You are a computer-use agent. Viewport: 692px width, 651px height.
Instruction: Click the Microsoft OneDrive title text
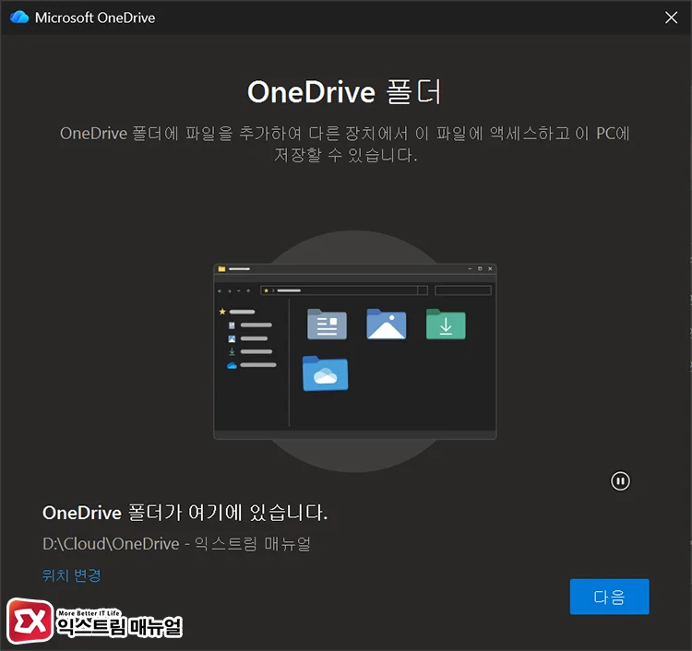tap(95, 18)
